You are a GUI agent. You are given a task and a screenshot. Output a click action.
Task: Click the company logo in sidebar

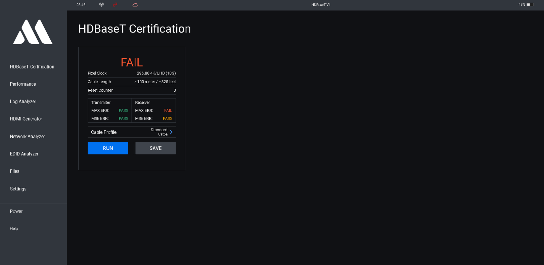pos(33,32)
